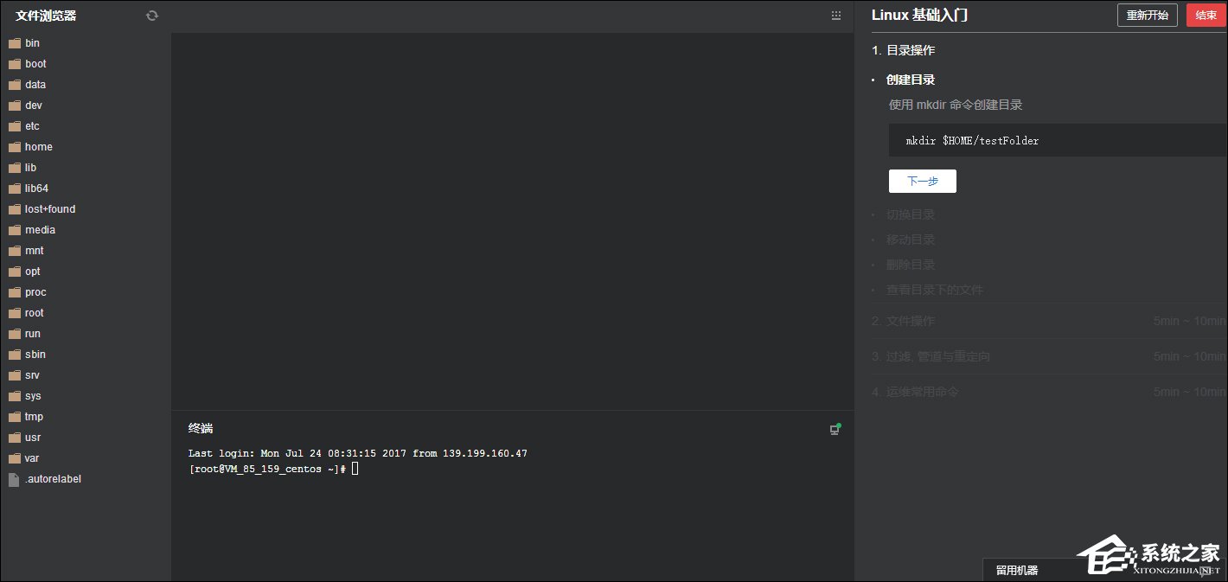Click the 文件浏览器 heading
Screen dimensions: 1228x582
point(46,16)
